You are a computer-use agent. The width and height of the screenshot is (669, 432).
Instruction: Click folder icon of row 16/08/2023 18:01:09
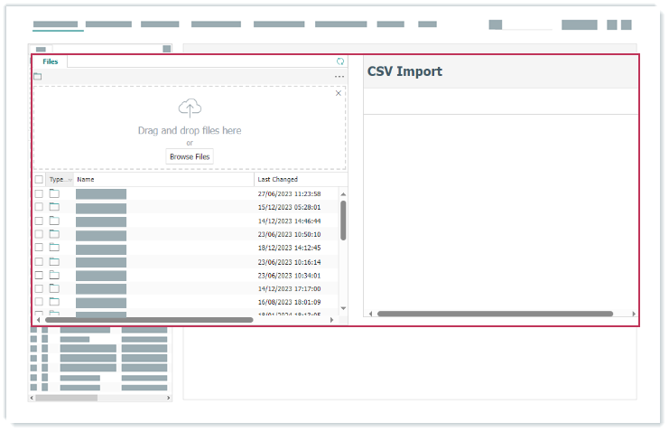54,302
